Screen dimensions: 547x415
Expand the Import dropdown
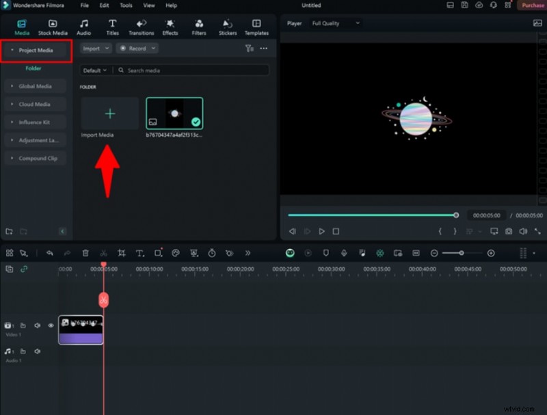(x=95, y=49)
